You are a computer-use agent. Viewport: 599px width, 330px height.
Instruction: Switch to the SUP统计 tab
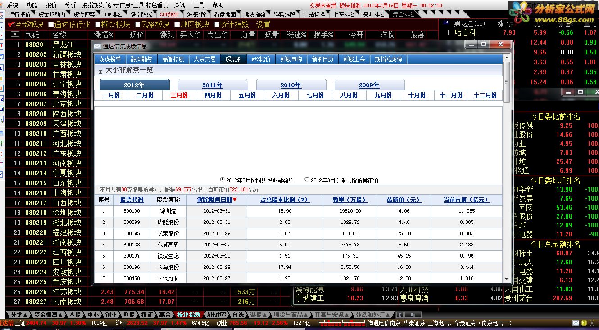pos(169,14)
